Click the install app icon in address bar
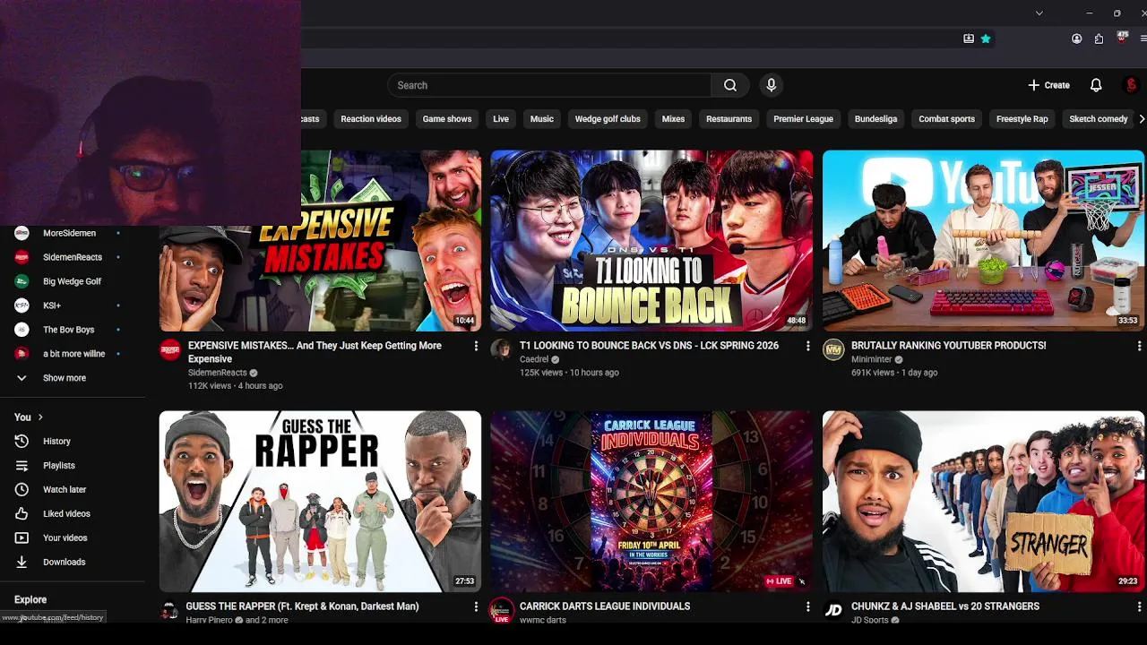Screen dimensions: 1147x645 pos(969,39)
